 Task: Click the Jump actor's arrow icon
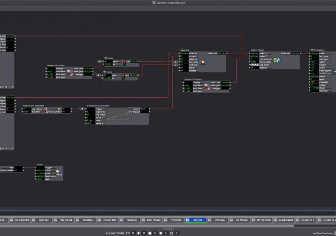point(59,175)
